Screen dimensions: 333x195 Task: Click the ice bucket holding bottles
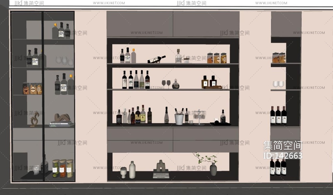point(179,119)
